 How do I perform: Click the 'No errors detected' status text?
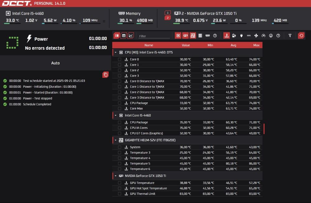[x=45, y=48]
